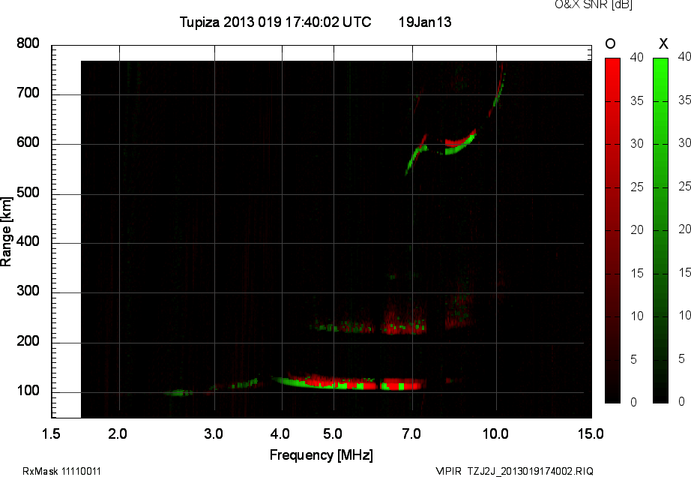Click the 1.5 frequency tick label
Viewport: 691px width, 477px height.
click(x=51, y=433)
